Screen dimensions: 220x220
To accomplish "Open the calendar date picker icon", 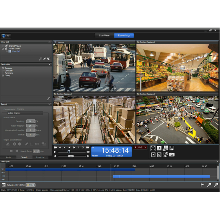I will tap(4, 185).
